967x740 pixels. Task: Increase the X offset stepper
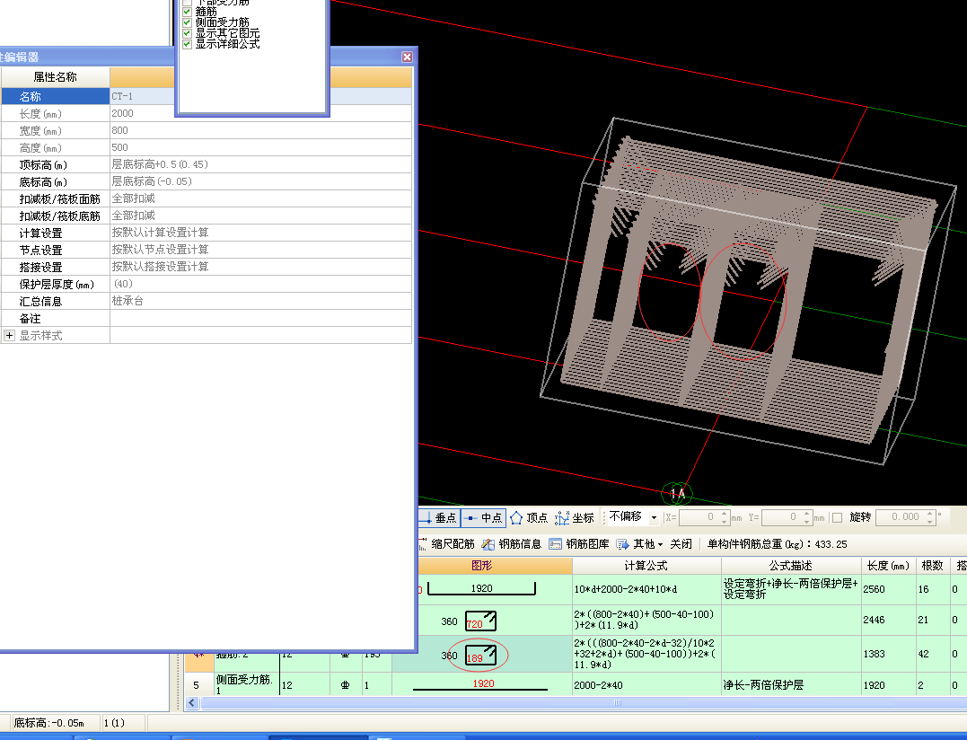point(725,514)
